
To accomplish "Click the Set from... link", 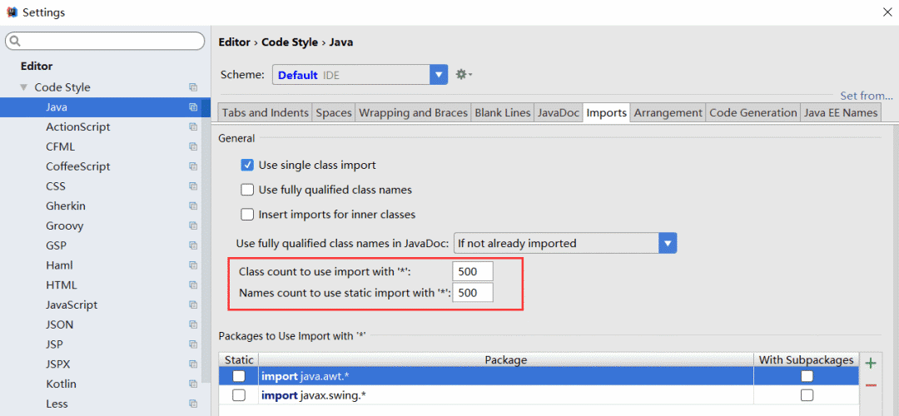I will [866, 96].
